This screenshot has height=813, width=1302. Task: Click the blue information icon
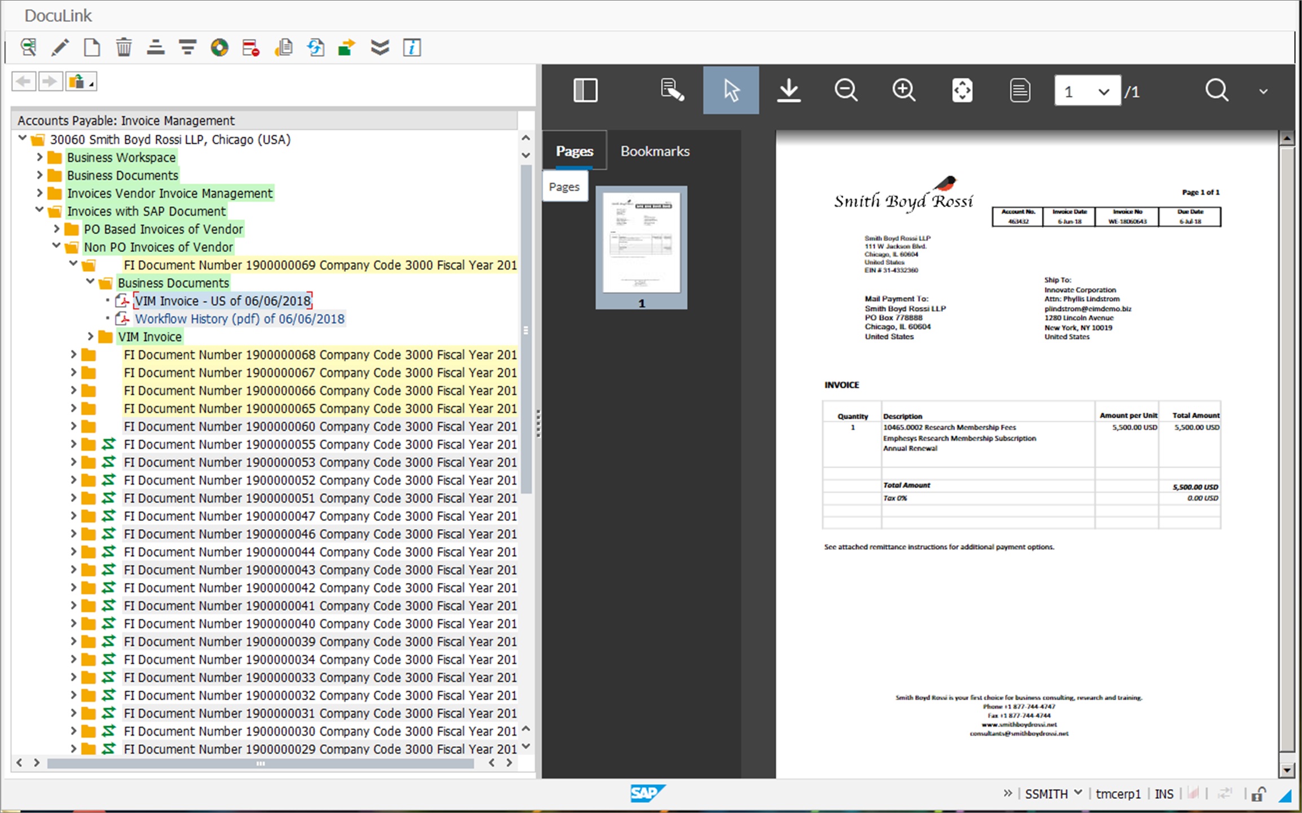point(412,47)
